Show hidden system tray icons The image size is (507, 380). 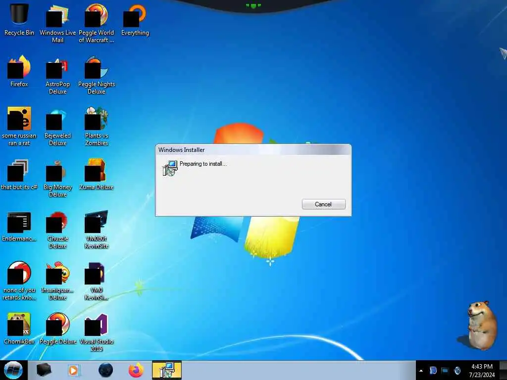coord(421,371)
